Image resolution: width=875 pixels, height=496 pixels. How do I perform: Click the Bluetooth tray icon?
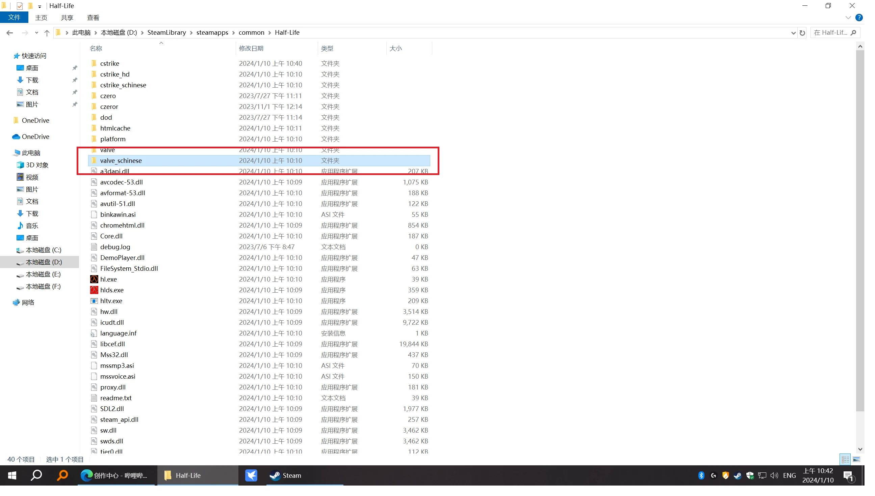(701, 475)
